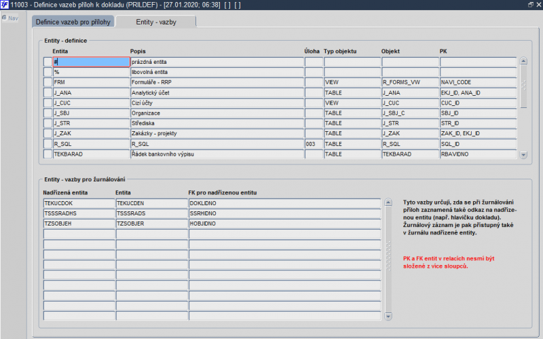The height and width of the screenshot is (339, 543).
Task: Click the DOKLIDNO foreign key field
Action: pos(284,203)
